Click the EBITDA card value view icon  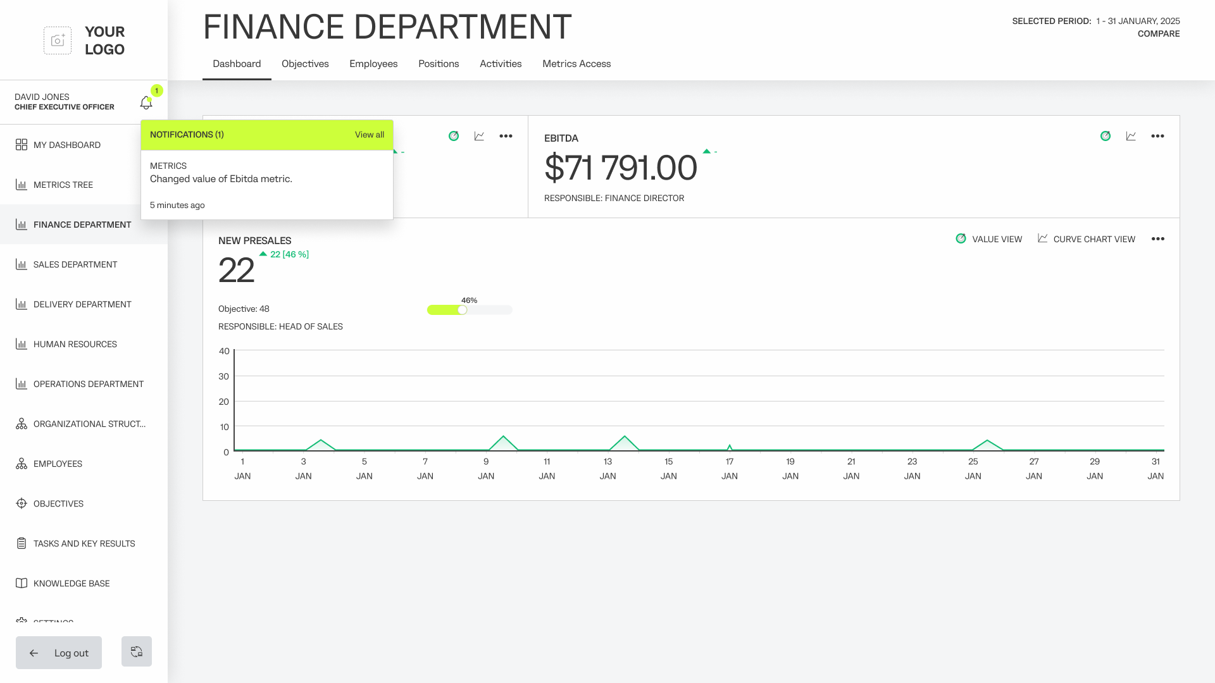(1105, 136)
